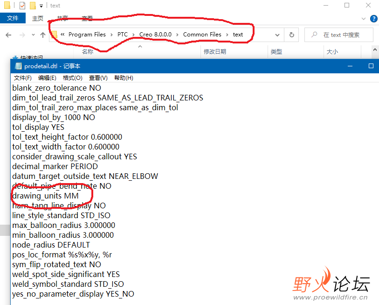Click the weld_symbol_standard STD_ISO line
The image size is (379, 305).
[x=68, y=284]
